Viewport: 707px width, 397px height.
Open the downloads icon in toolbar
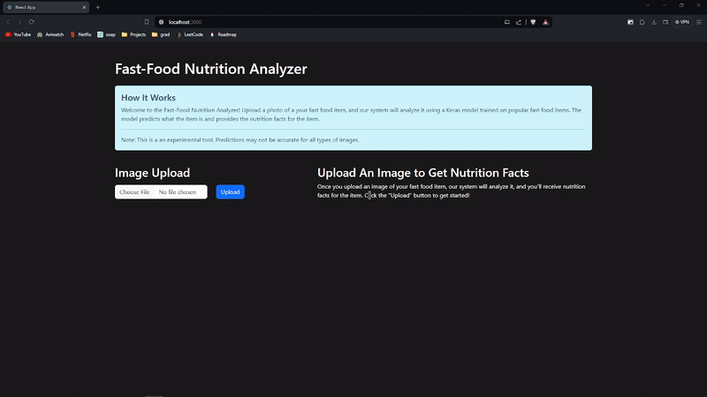pyautogui.click(x=654, y=22)
